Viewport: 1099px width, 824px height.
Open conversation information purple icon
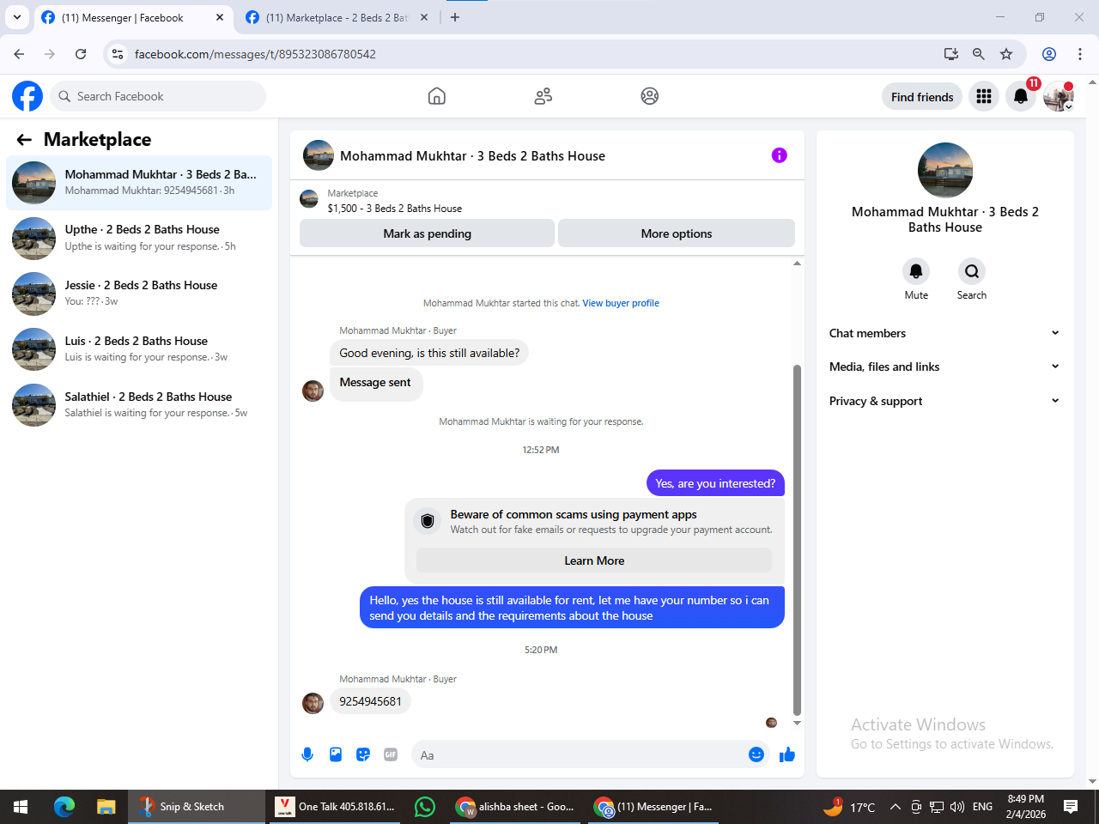[x=779, y=155]
